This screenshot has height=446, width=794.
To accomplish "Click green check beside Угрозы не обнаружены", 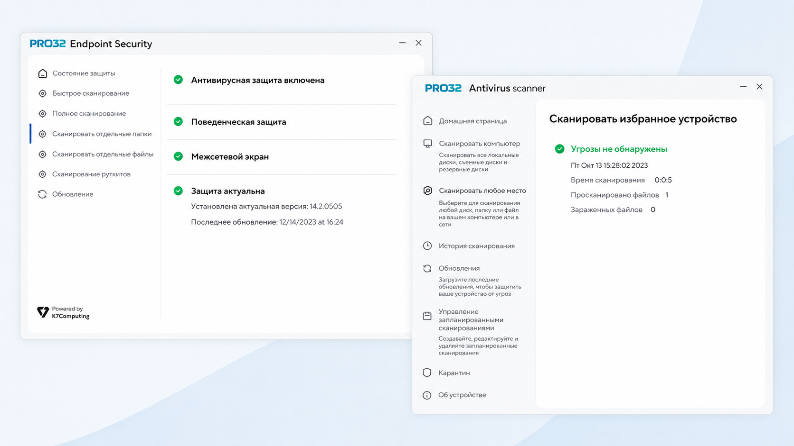I will coord(560,149).
